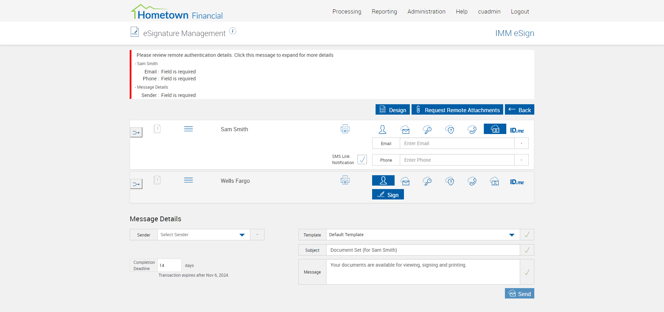Open the Reporting menu

click(x=384, y=11)
